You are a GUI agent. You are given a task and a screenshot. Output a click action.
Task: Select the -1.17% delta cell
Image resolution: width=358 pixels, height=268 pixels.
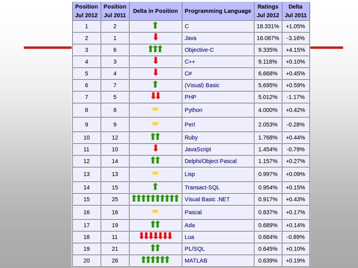(296, 97)
